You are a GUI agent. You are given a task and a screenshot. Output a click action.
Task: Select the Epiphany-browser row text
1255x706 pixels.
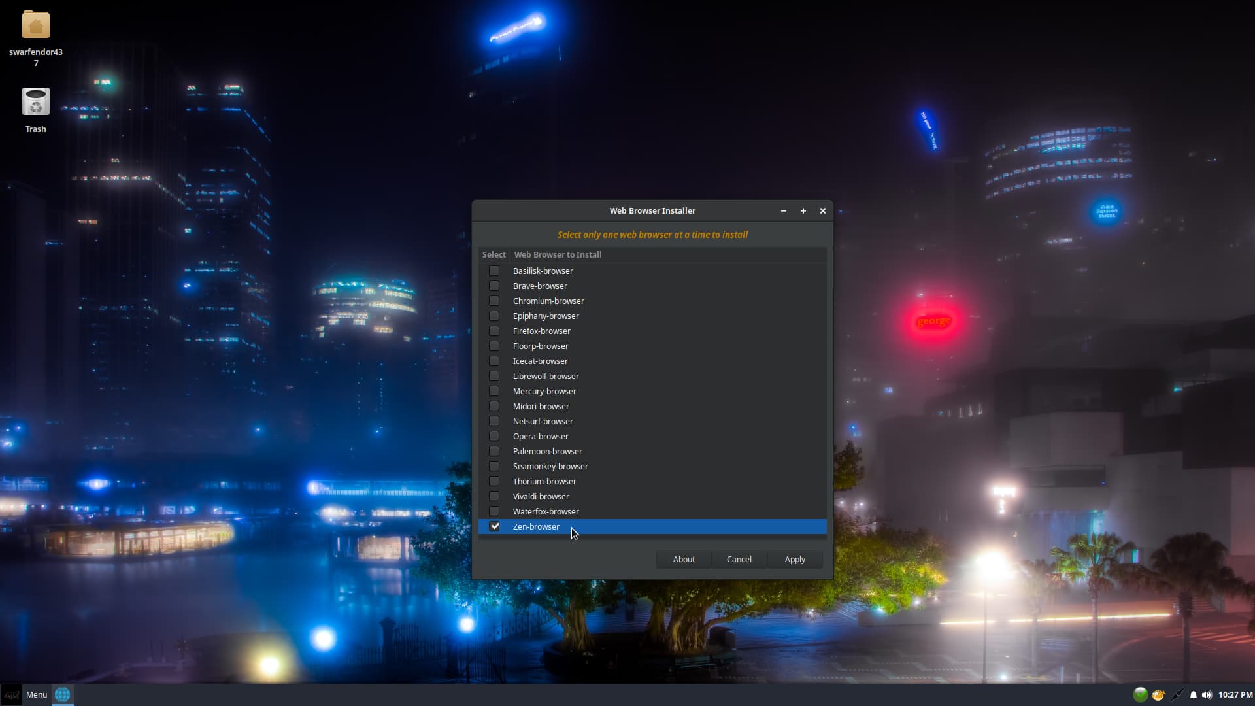pyautogui.click(x=546, y=316)
